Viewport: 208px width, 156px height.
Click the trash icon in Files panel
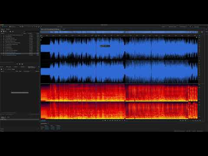pos(13,31)
